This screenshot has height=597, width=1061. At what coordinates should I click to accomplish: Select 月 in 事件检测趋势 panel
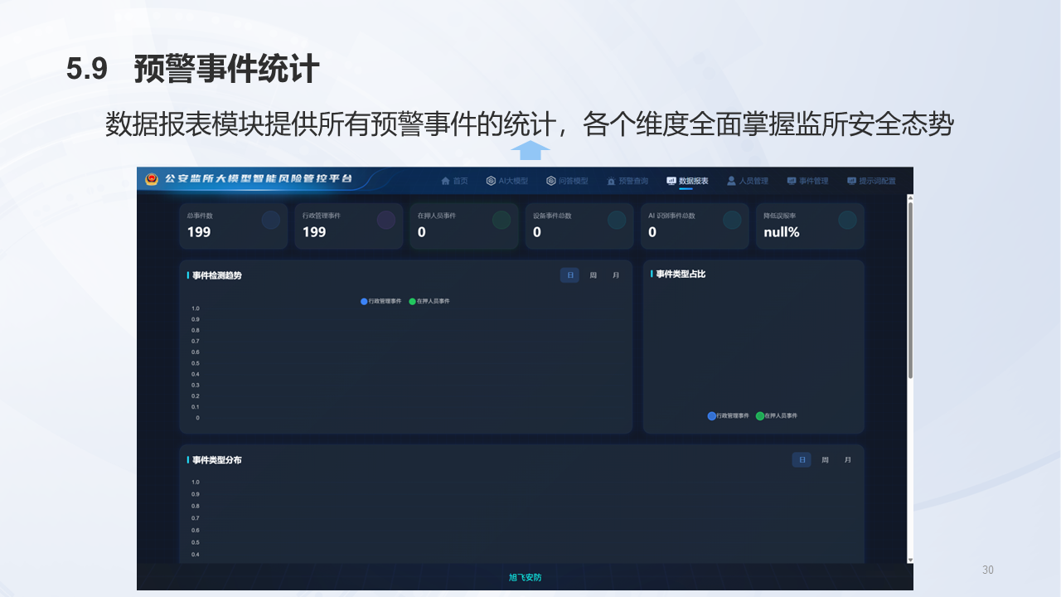(616, 275)
